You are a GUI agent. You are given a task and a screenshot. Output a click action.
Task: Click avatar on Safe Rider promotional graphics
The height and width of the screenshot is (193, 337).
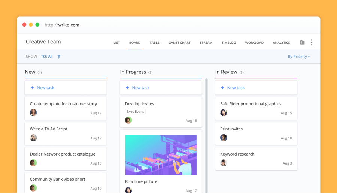click(224, 113)
